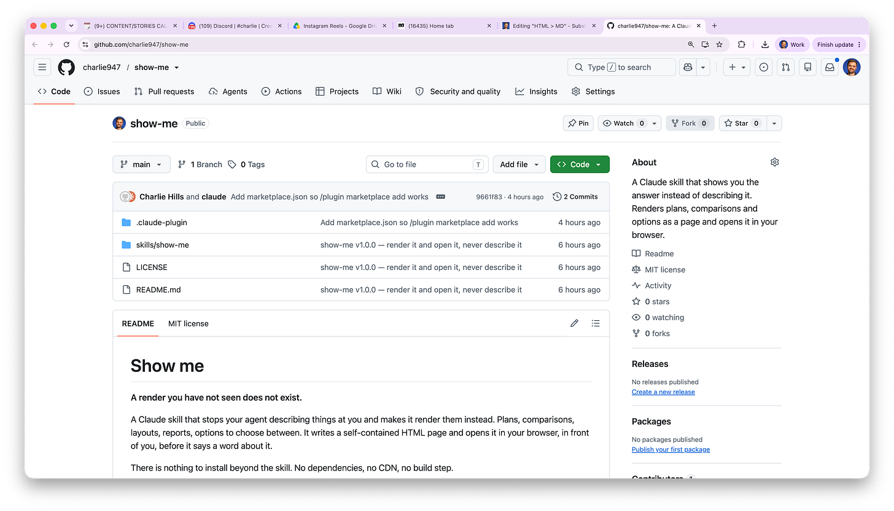Open repositories icon in GitHub header
Viewport: 894px width, 511px height.
(x=807, y=67)
